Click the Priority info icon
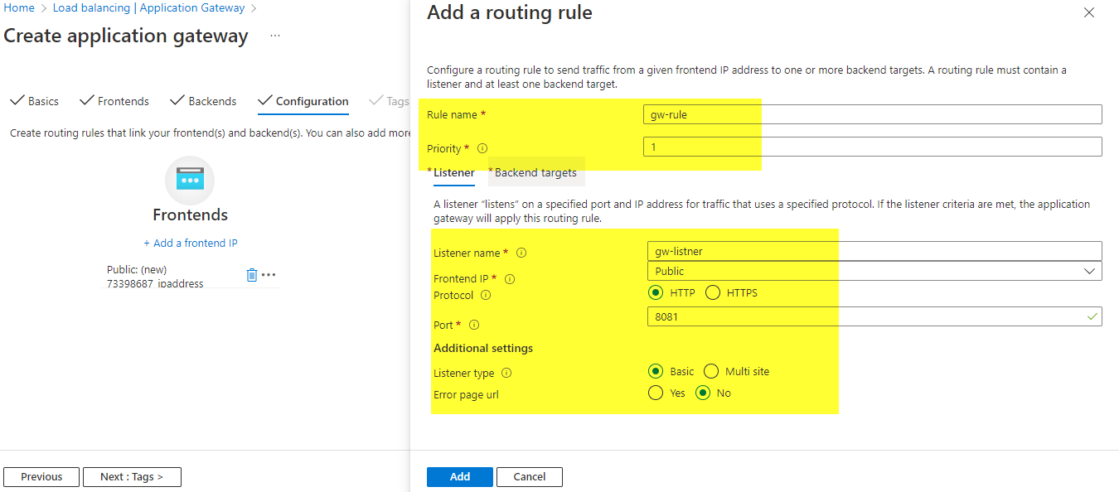This screenshot has height=492, width=1119. (x=482, y=149)
